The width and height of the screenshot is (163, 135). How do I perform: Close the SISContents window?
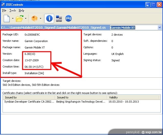159,5
